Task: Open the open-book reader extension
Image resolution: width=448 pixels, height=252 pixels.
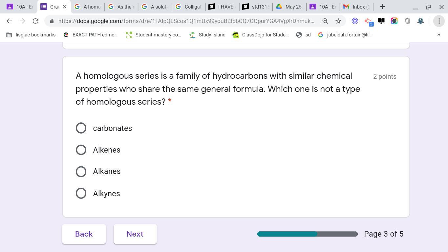Action: [381, 21]
